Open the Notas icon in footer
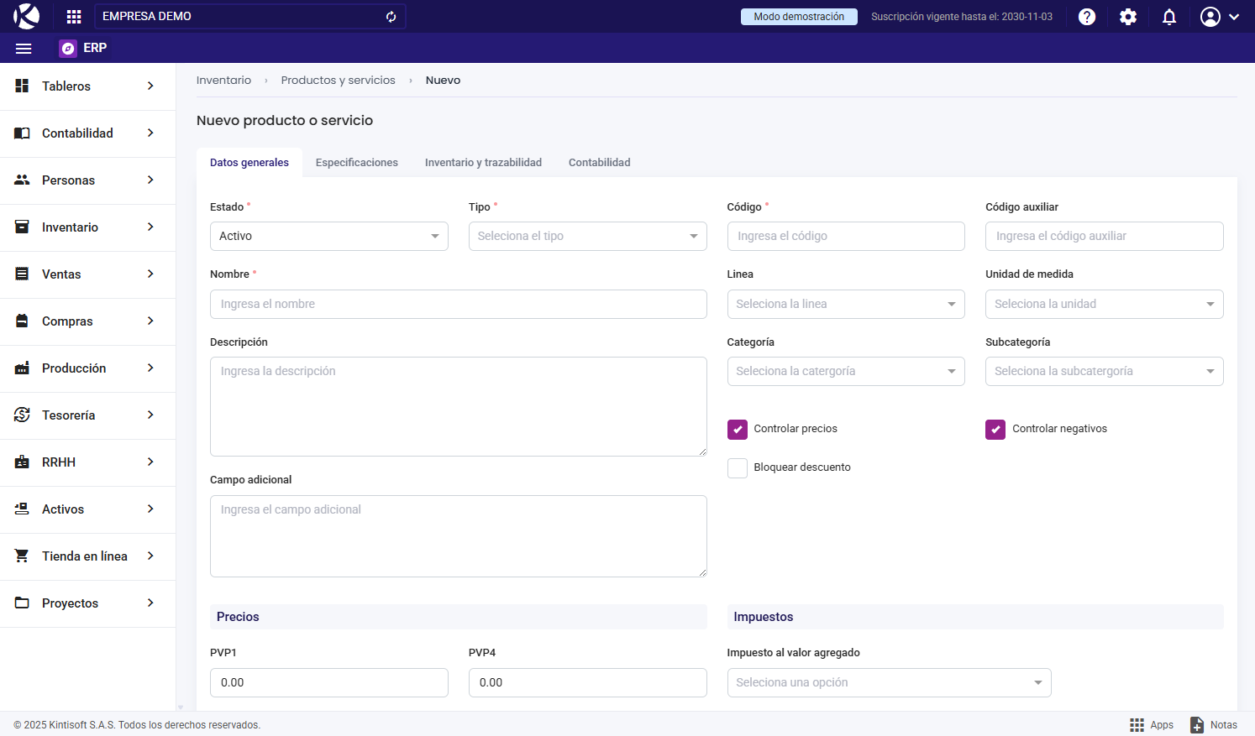The width and height of the screenshot is (1255, 736). click(x=1197, y=725)
